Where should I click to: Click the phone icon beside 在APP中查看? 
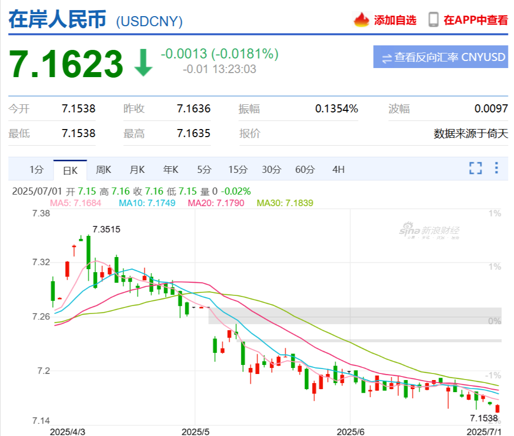coord(433,20)
